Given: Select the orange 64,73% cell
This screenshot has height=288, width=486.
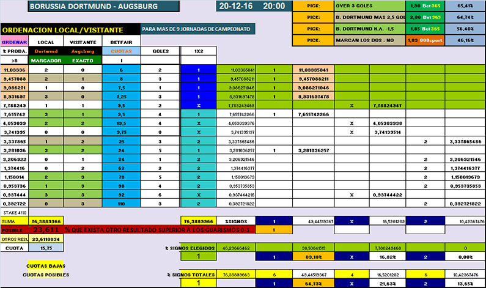Looking at the screenshot, I should pyautogui.click(x=314, y=283).
